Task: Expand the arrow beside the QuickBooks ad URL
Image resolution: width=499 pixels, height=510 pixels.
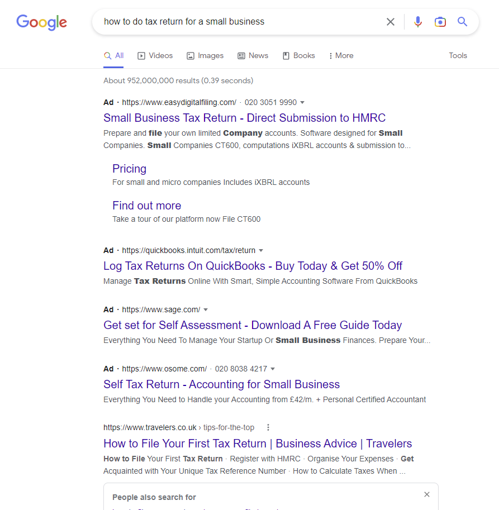Action: point(262,250)
